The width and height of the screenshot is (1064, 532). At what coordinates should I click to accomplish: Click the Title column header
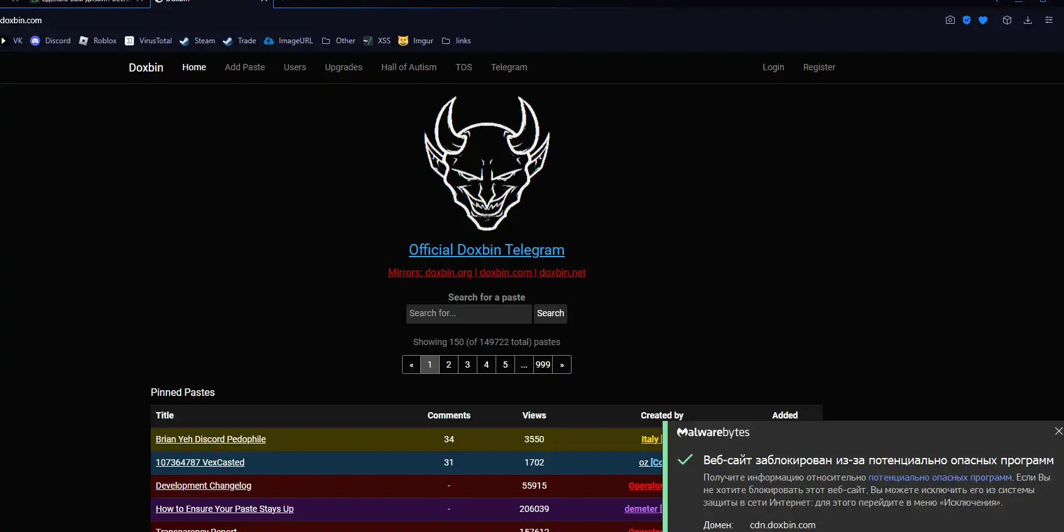click(165, 415)
